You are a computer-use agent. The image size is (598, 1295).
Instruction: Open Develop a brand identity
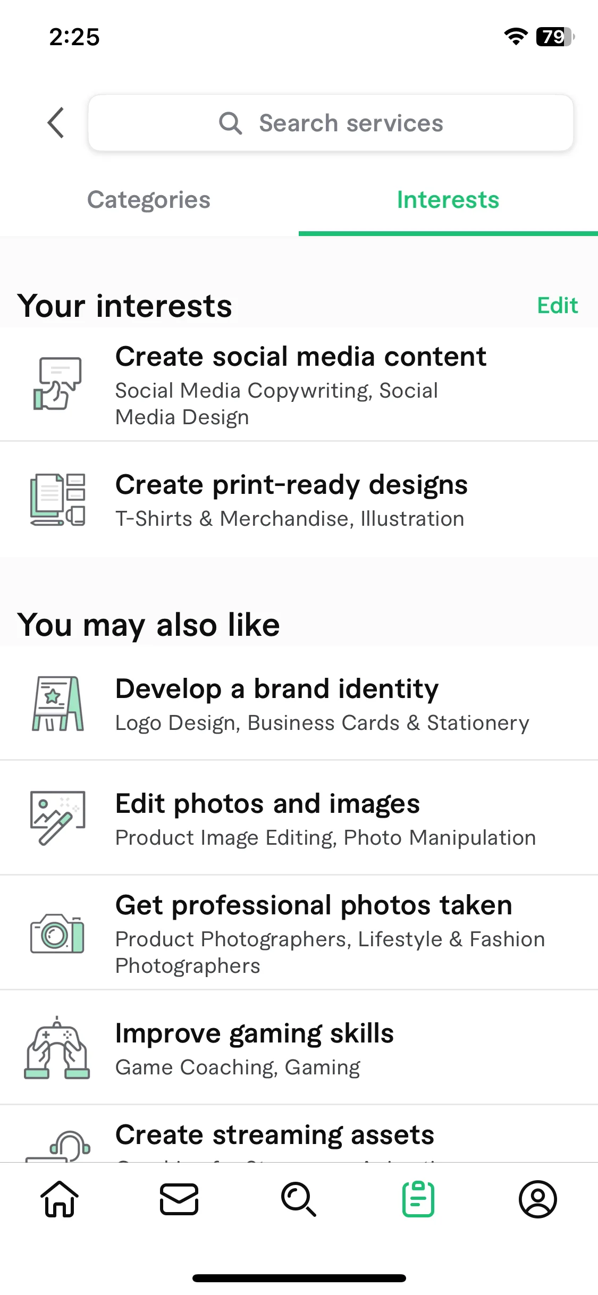299,703
